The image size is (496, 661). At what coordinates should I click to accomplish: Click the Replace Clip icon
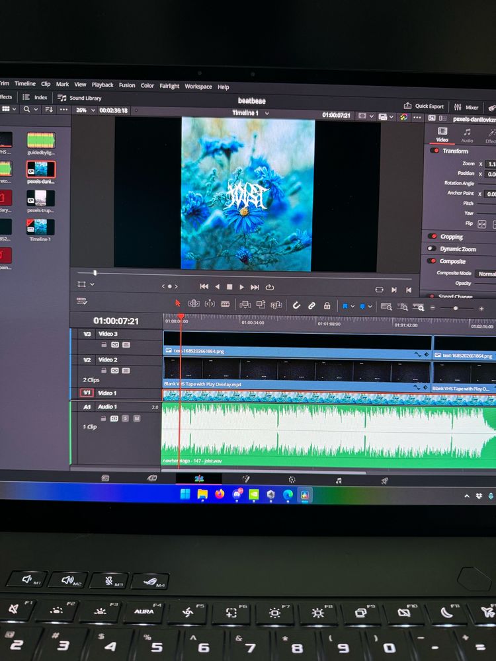[276, 305]
